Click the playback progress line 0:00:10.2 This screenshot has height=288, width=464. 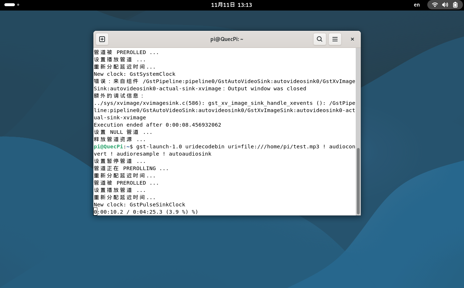[145, 212]
